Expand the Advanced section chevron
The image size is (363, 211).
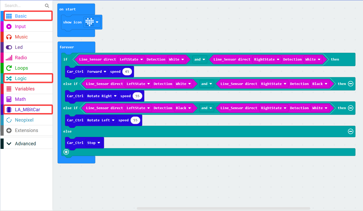(9, 143)
